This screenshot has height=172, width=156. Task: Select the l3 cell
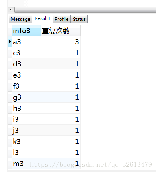26,152
